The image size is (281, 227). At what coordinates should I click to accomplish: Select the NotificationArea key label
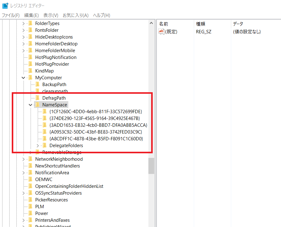(x=52, y=173)
